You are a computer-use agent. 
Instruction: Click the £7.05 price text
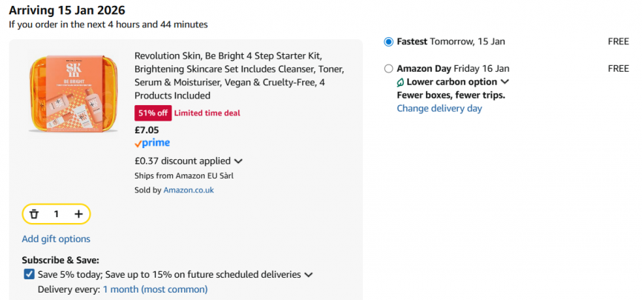[x=146, y=130]
